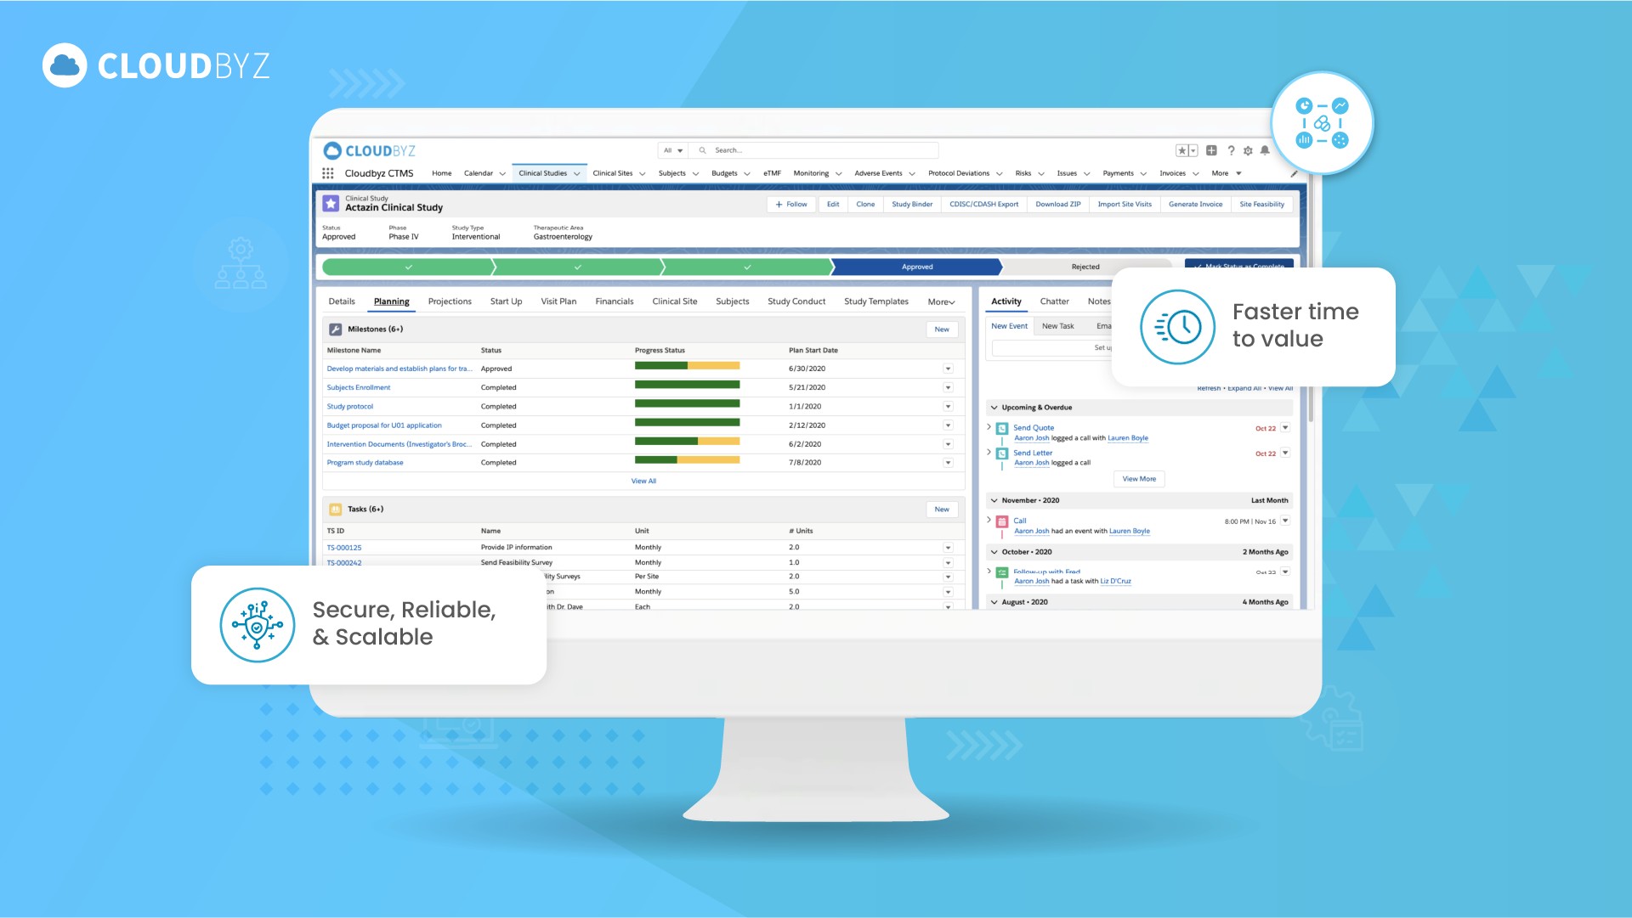
Task: Click View All under Milestones
Action: click(x=643, y=482)
